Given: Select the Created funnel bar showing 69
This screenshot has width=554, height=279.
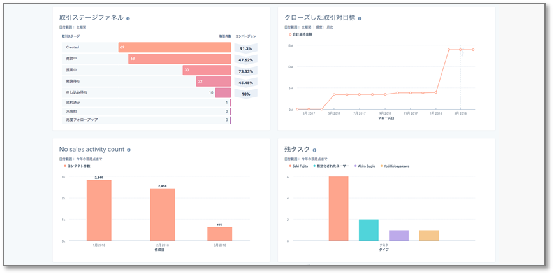Looking at the screenshot, I should (x=175, y=47).
